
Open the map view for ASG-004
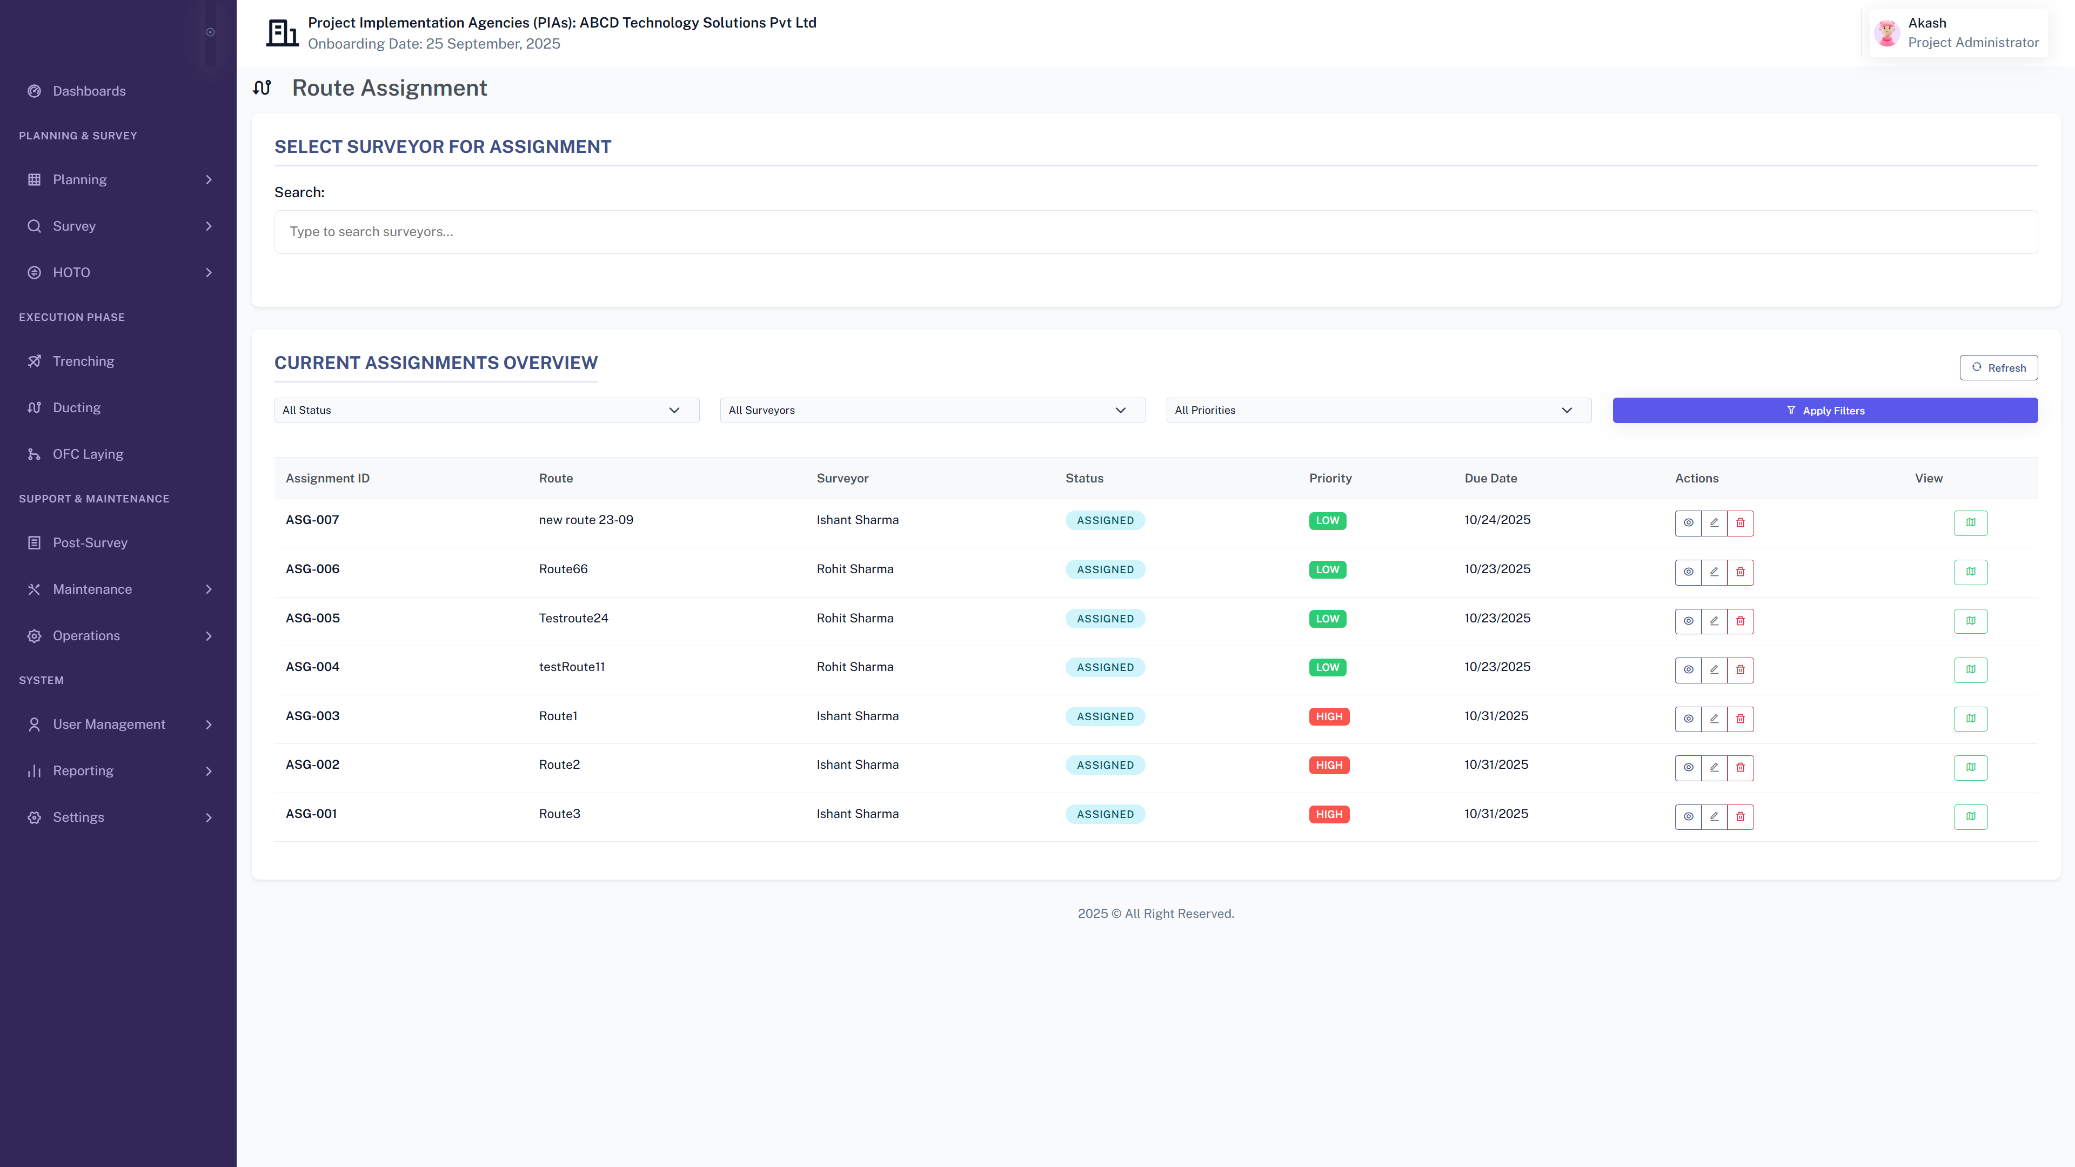[1970, 669]
